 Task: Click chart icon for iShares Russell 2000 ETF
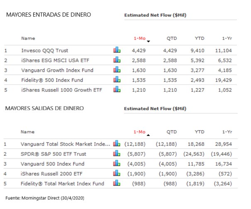pos(117,173)
